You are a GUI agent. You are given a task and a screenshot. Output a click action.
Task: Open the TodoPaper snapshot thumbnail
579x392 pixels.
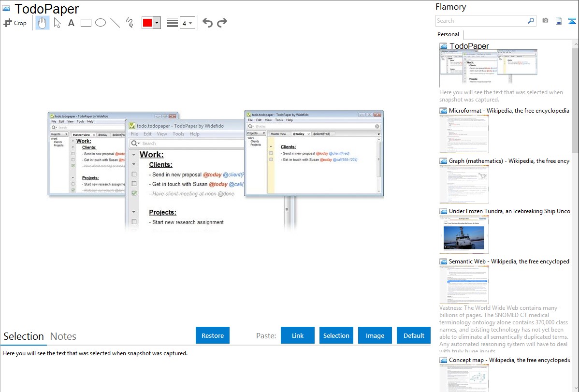[488, 68]
